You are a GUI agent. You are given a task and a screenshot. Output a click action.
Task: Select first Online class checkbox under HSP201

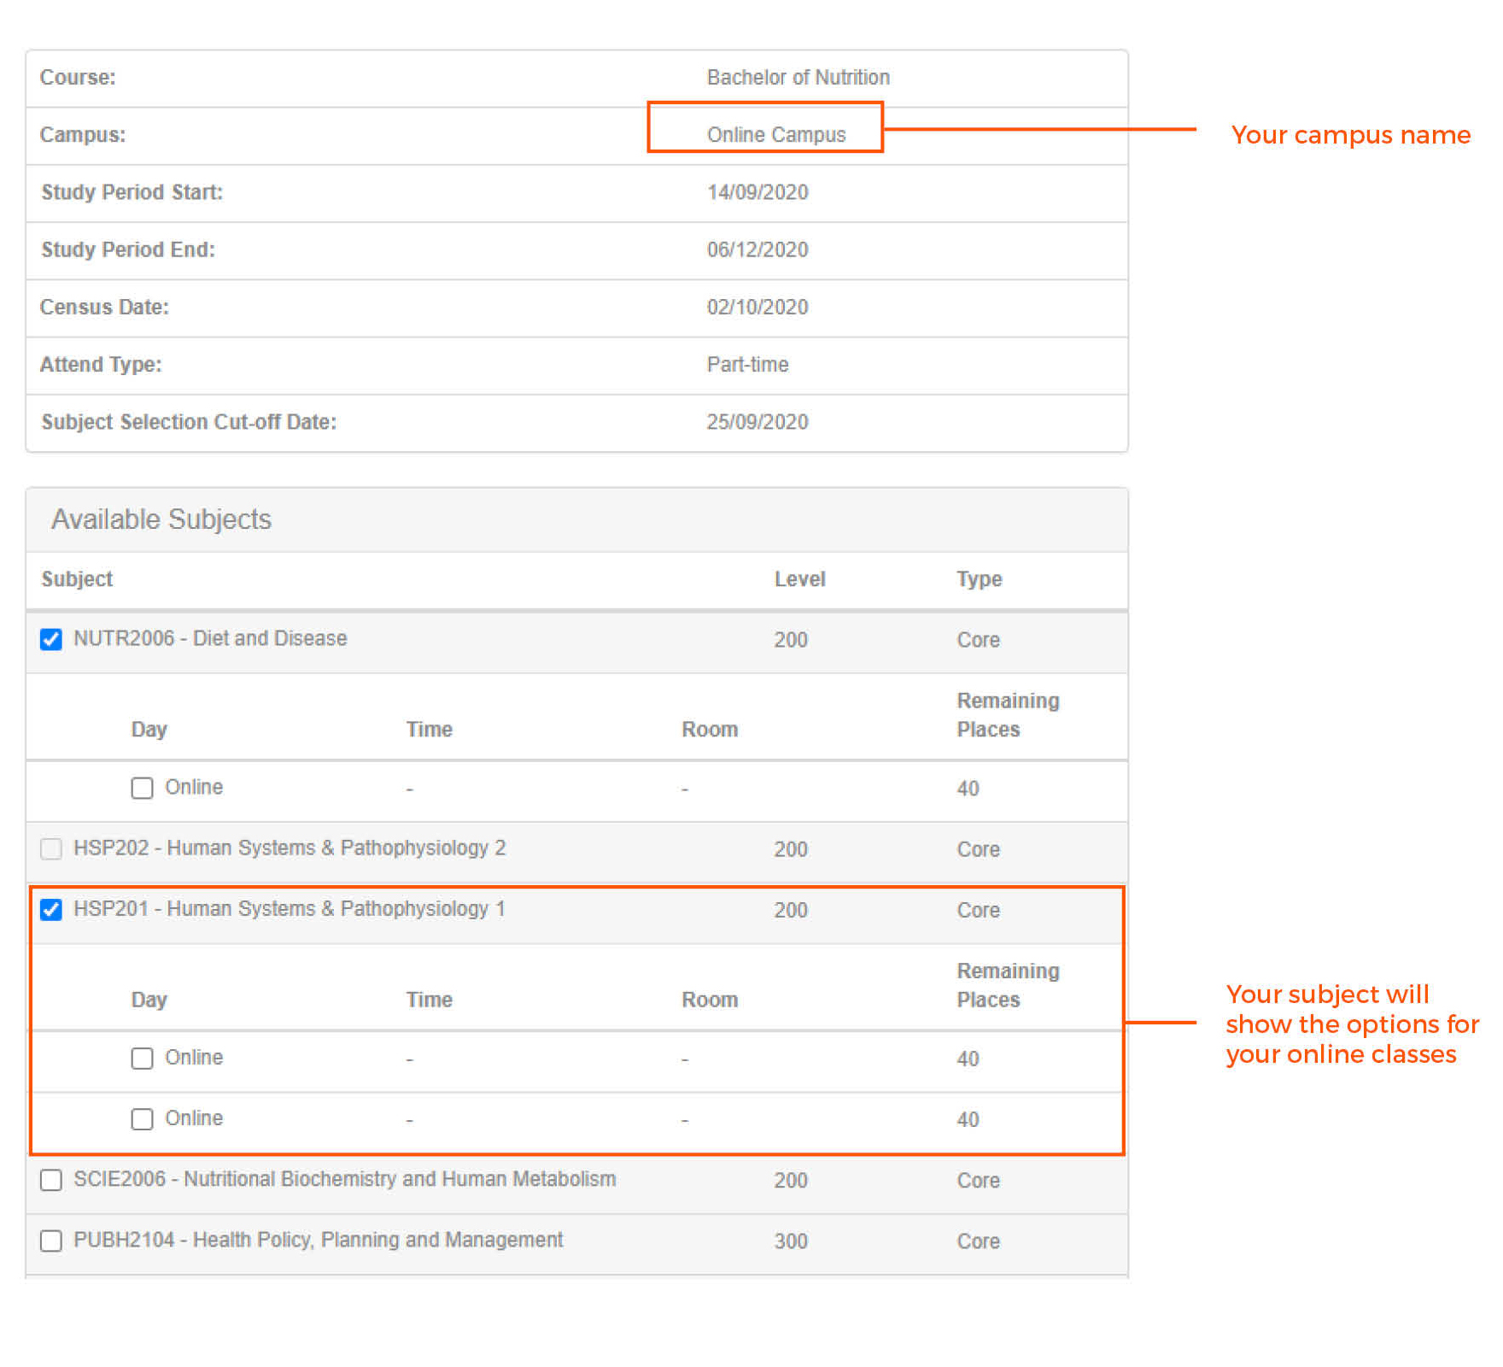[x=142, y=1059]
